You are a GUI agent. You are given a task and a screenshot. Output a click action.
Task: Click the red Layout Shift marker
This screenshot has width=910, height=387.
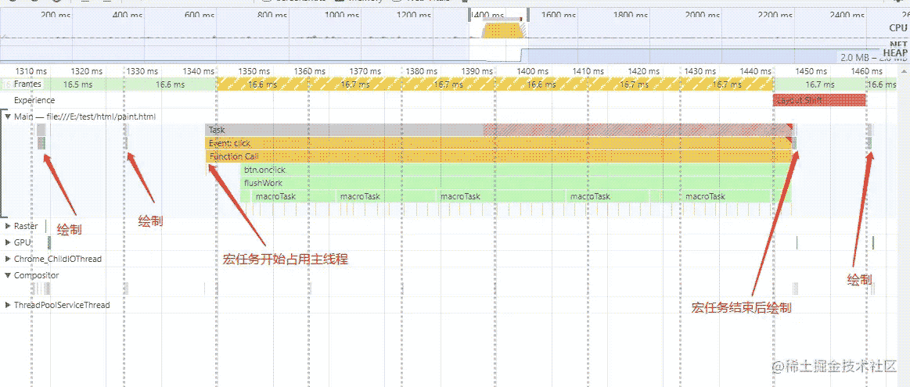pos(818,100)
